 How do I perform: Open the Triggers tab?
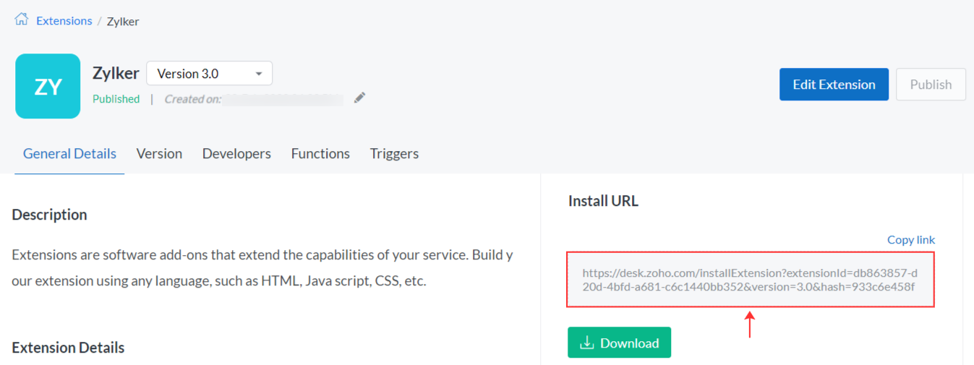[x=394, y=153]
